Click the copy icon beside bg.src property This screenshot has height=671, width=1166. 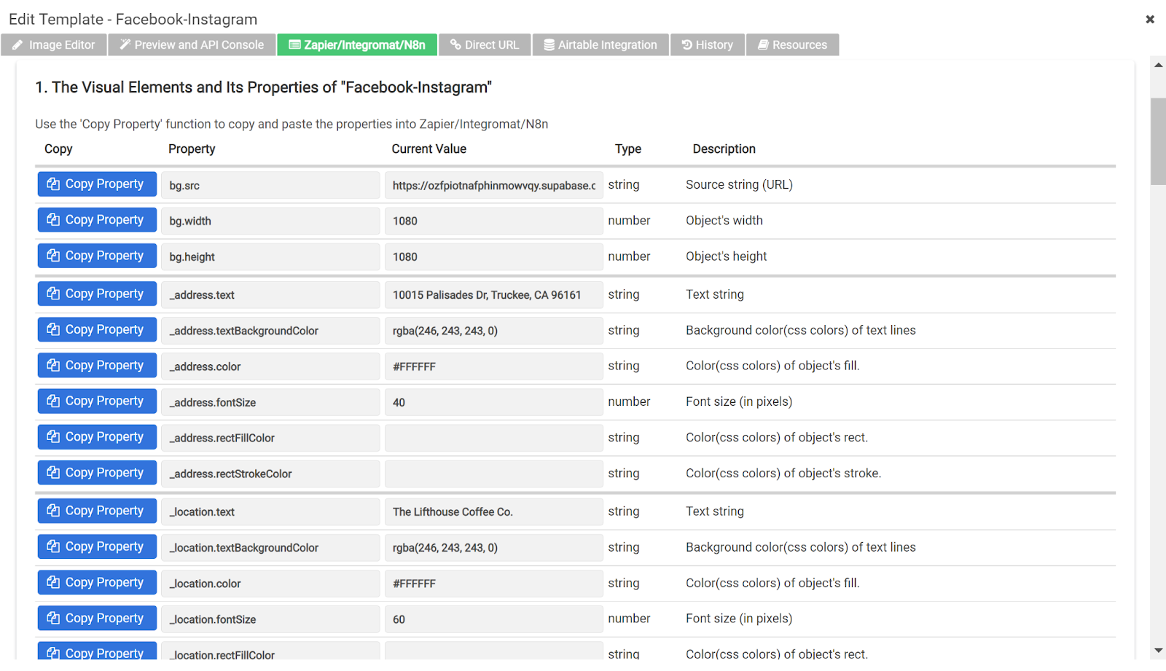click(x=53, y=184)
